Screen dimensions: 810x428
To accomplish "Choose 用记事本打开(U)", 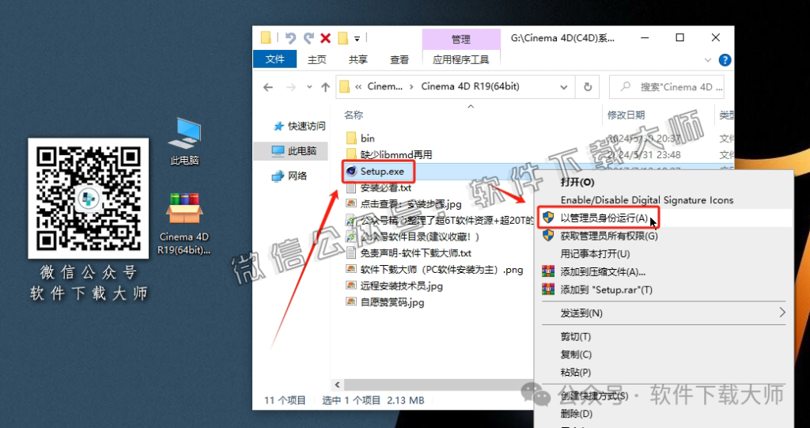I will (595, 254).
